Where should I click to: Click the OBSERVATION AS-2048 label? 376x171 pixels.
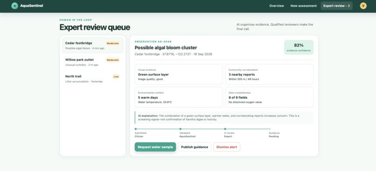(x=153, y=41)
